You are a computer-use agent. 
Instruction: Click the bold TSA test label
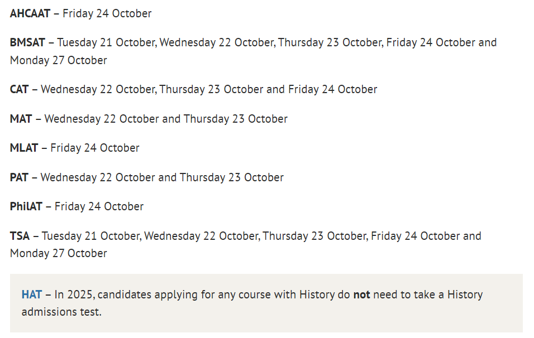click(20, 236)
